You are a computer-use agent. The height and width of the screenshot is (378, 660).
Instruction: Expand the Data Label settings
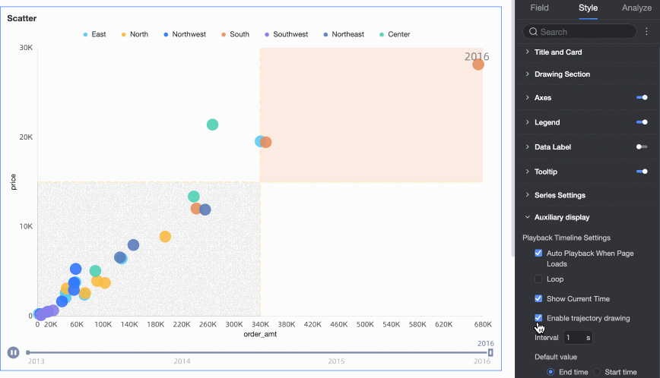pos(528,146)
